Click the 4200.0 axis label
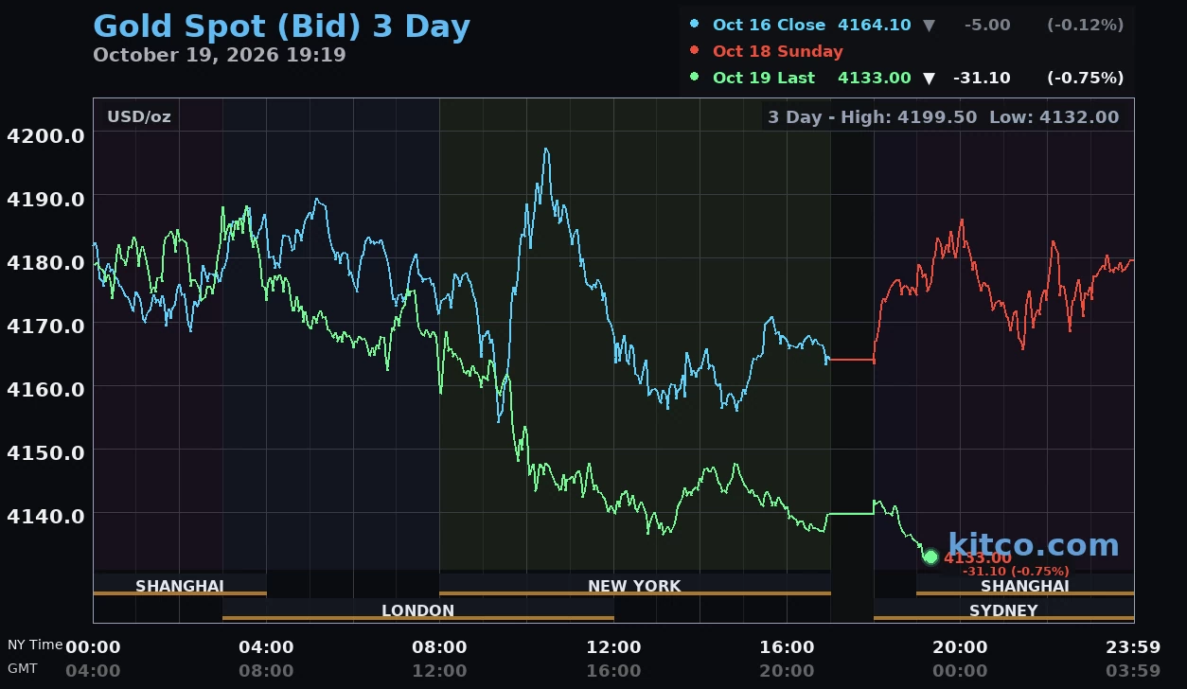 45,135
